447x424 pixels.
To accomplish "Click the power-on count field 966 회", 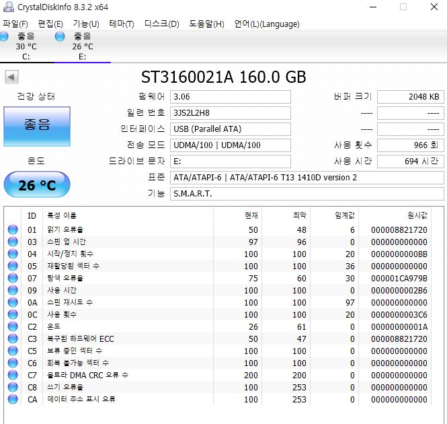I will tap(411, 145).
